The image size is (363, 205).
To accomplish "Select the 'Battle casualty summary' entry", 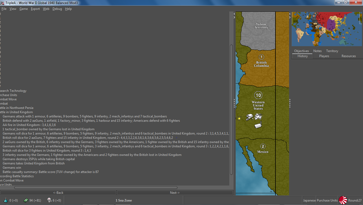I will coord(51,172).
